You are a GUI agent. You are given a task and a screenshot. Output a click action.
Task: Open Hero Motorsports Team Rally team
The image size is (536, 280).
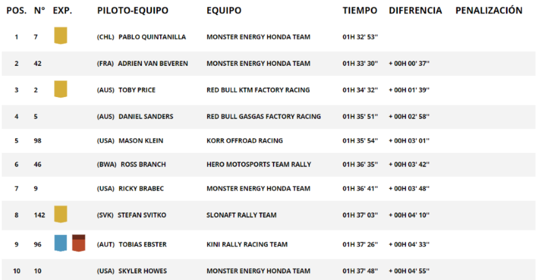pos(259,164)
